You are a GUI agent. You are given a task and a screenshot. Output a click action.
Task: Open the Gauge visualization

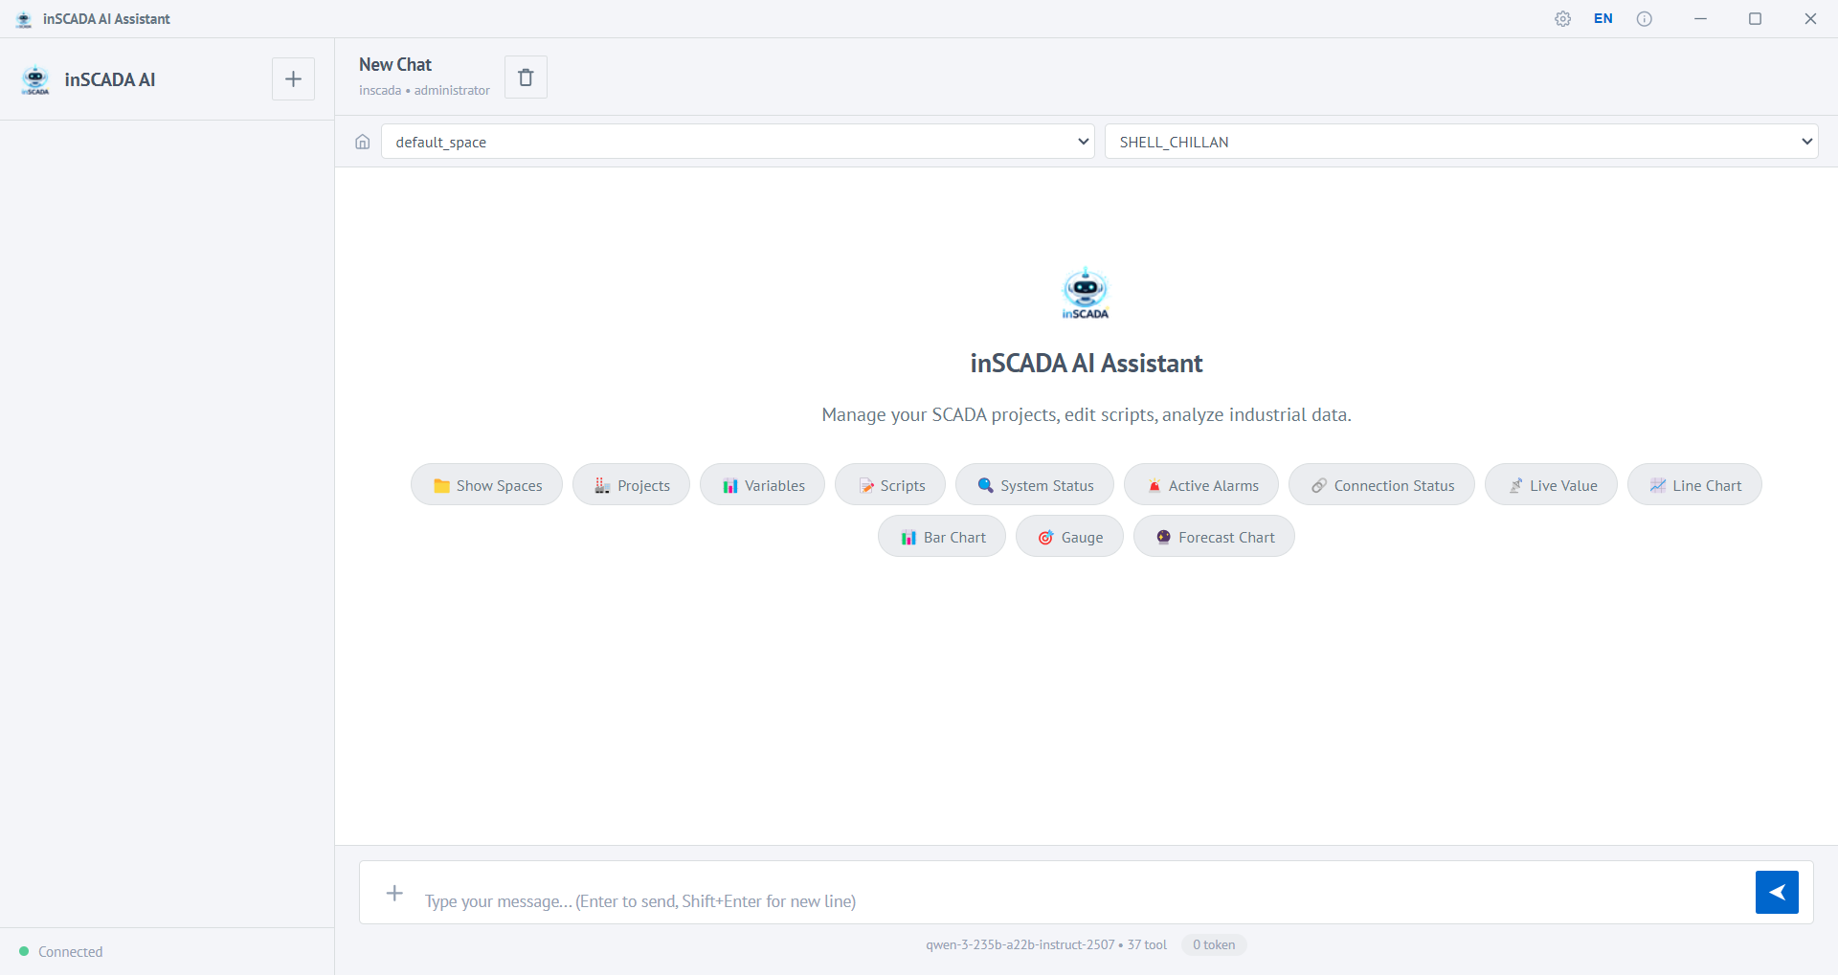(x=1069, y=536)
